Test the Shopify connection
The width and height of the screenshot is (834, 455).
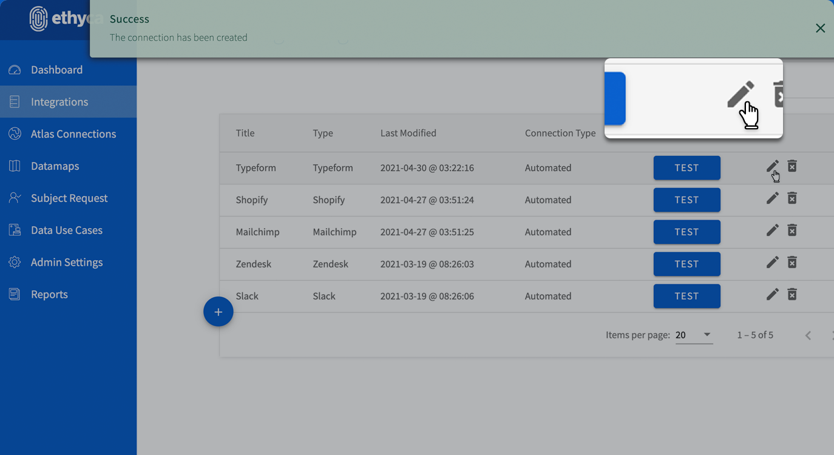687,200
